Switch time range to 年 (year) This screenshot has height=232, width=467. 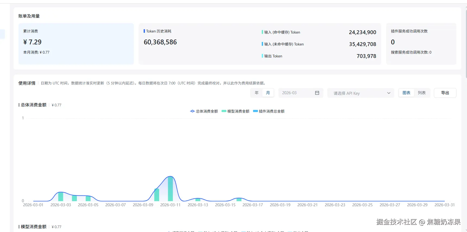pyautogui.click(x=257, y=93)
